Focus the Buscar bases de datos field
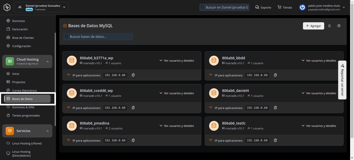Screen dimensions: 354x160 (98, 37)
